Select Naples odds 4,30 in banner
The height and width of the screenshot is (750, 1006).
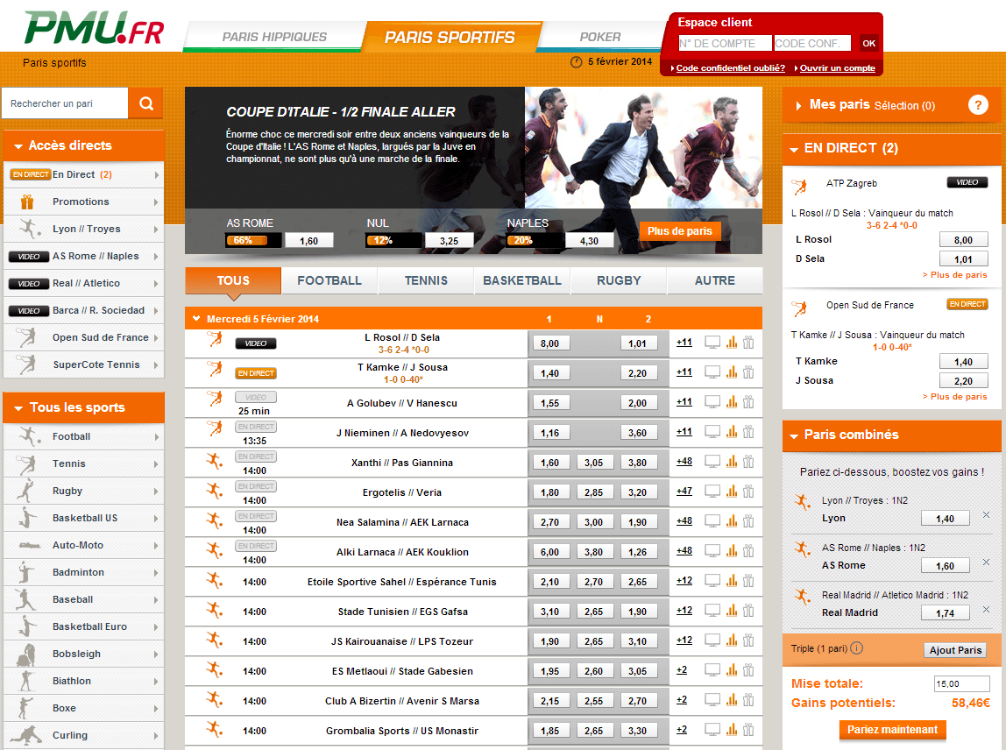click(x=589, y=241)
